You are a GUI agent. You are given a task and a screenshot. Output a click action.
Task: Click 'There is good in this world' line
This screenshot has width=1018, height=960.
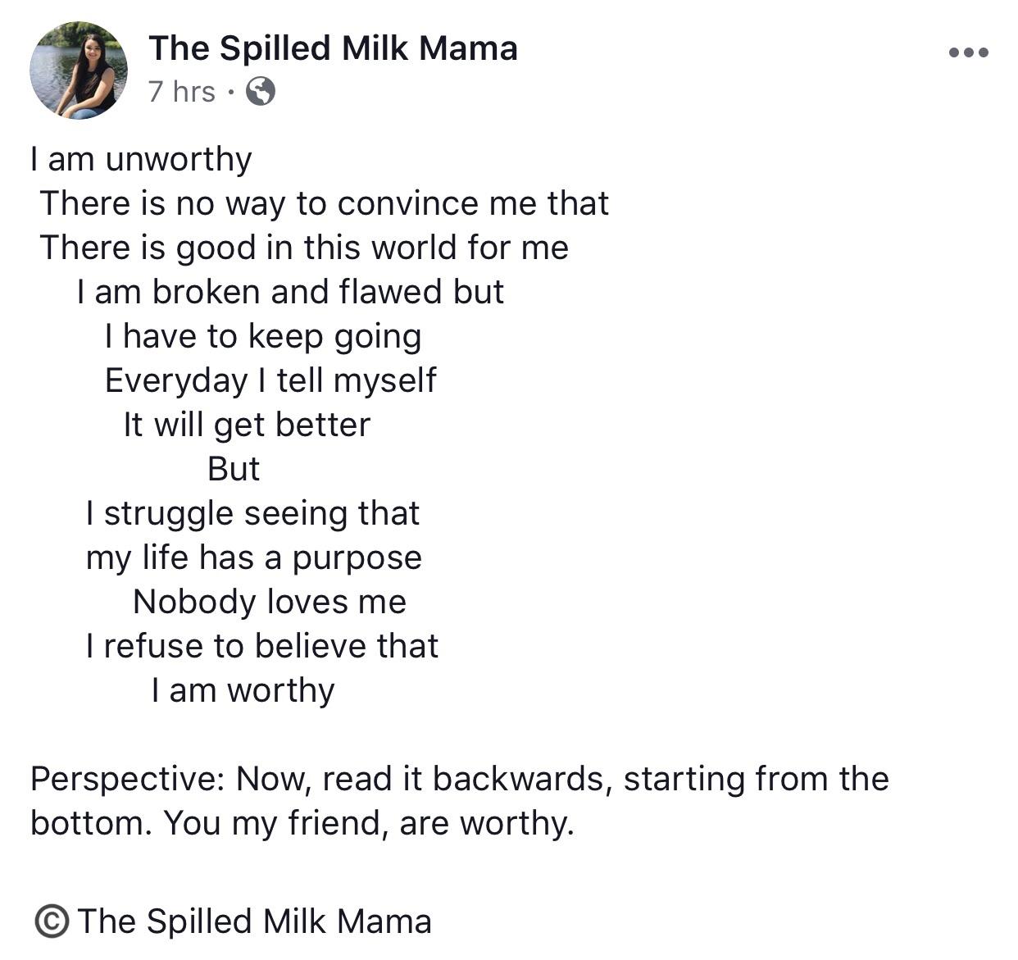click(304, 248)
